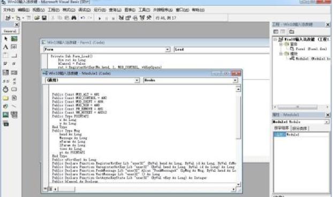This screenshot has height=197, width=333.
Task: Open the 编辑 (Edit) menu
Action: (24, 10)
